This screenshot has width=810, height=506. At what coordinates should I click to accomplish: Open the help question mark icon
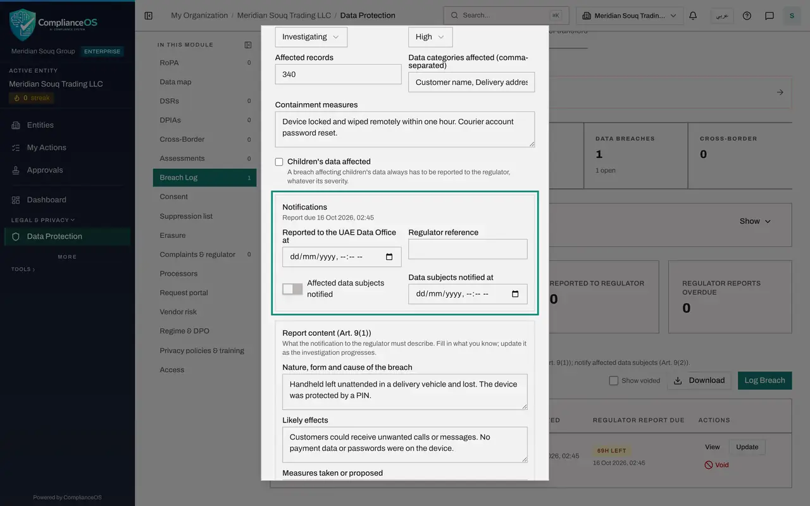(x=747, y=16)
